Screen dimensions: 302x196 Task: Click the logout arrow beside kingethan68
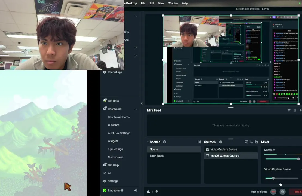pos(136,190)
